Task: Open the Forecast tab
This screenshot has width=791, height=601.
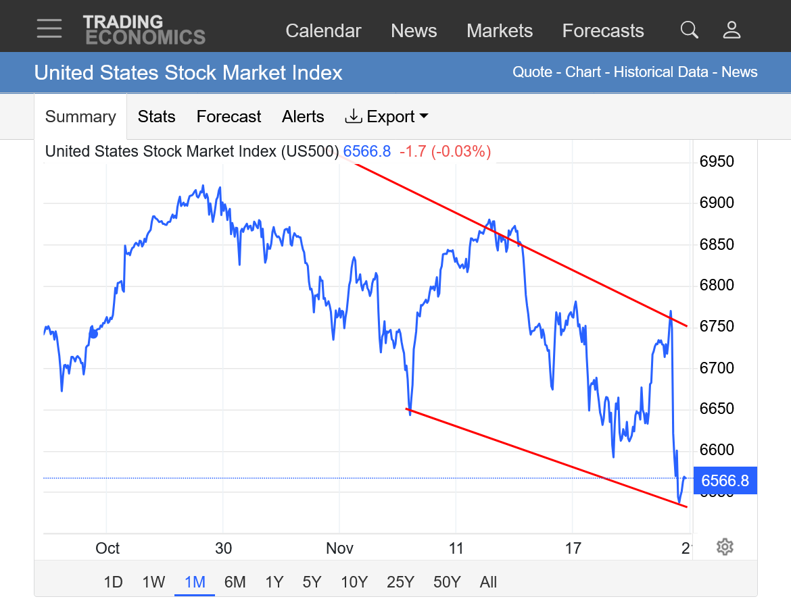Action: pyautogui.click(x=229, y=117)
